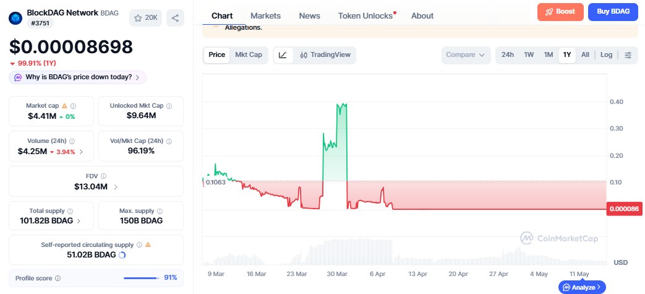Select All time range
Image resolution: width=645 pixels, height=294 pixels.
point(586,55)
